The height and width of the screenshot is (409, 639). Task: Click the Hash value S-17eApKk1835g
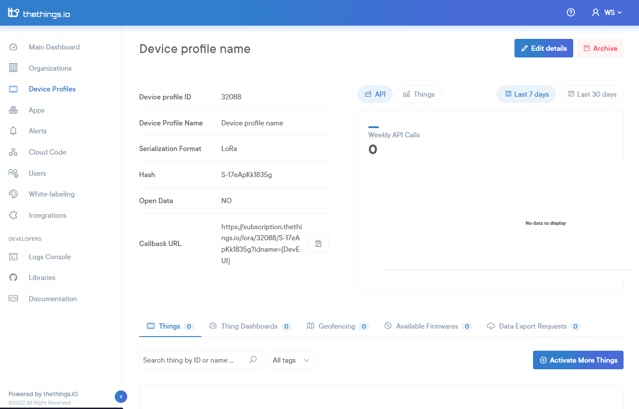(x=246, y=174)
